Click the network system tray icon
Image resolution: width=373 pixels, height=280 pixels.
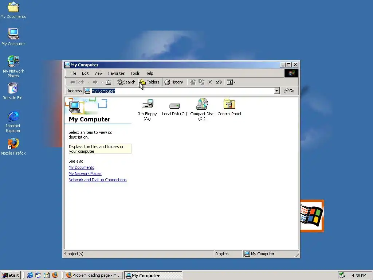click(x=342, y=275)
